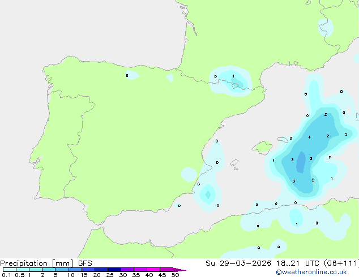The image size is (359, 277).
Task: Select the 0.5–1 mm legend color box
Action: (x=23, y=270)
